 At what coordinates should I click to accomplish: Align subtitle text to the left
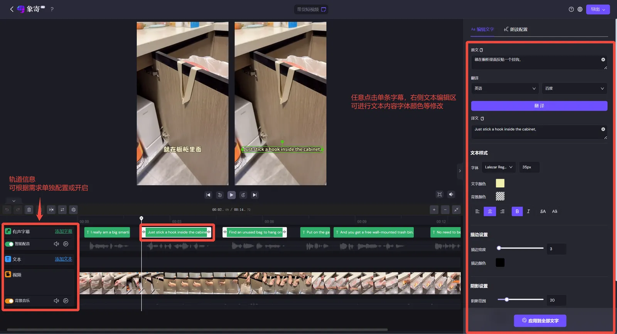(477, 211)
